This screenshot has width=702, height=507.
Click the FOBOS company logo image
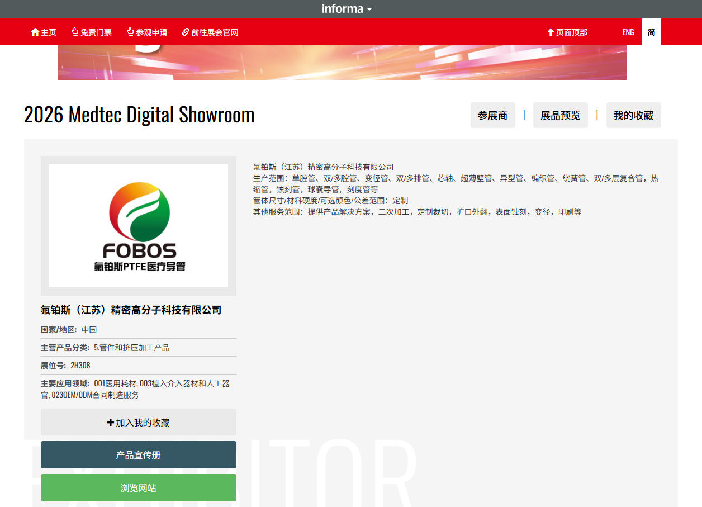pos(139,226)
